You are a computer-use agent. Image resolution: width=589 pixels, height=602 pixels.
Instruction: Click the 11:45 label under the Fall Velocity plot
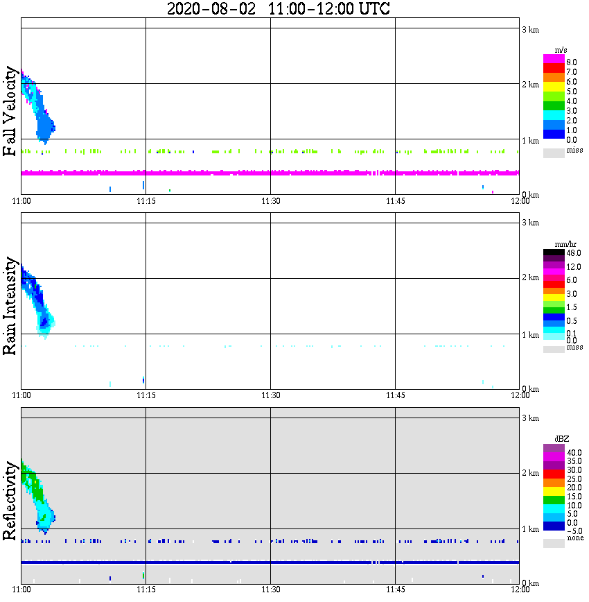pos(396,201)
